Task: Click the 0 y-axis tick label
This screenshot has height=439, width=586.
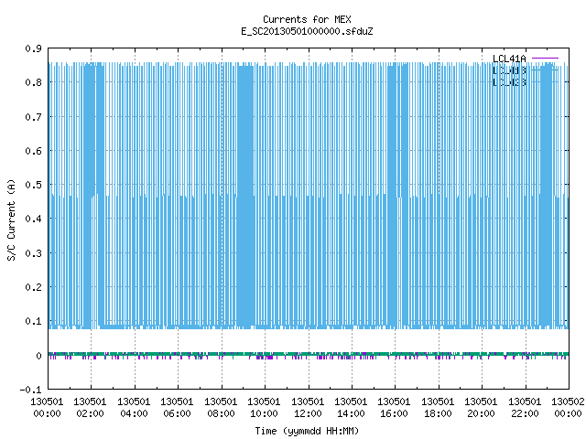Action: [x=38, y=356]
